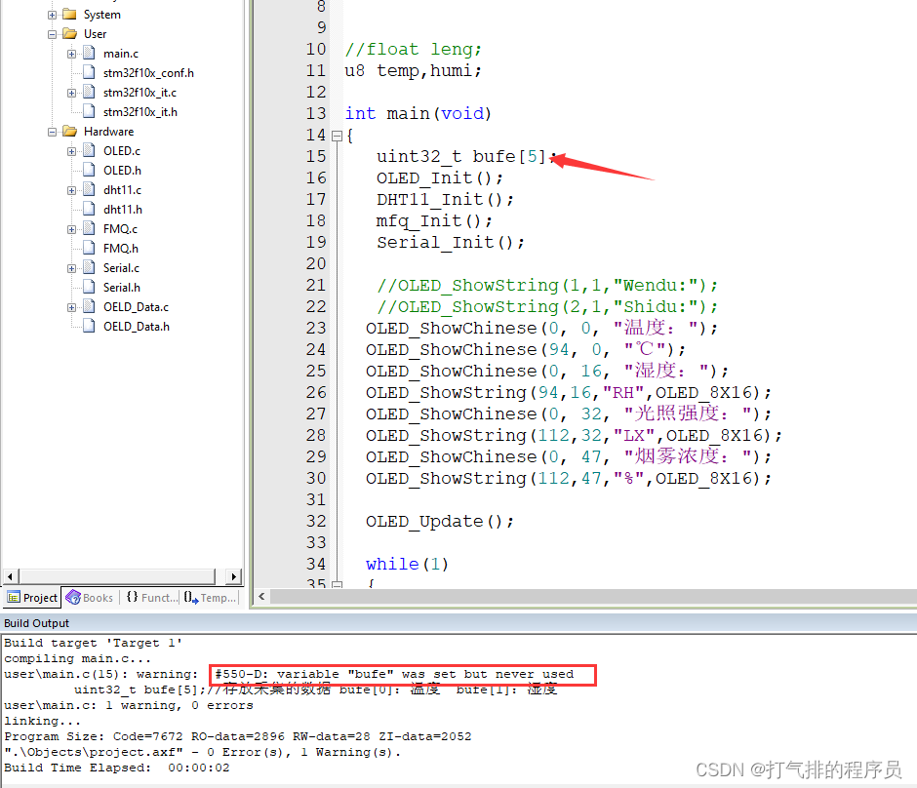
Task: Switch to the Project tab
Action: (x=32, y=597)
